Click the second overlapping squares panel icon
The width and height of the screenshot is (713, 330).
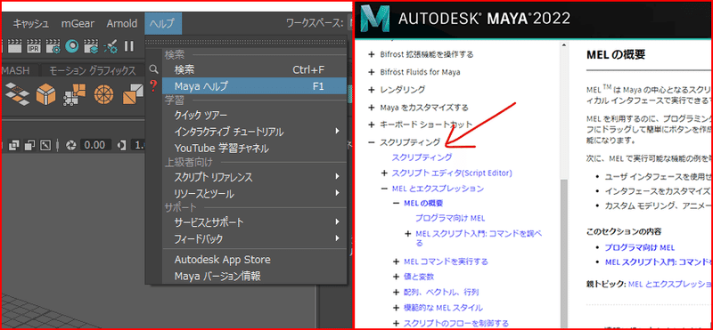30,145
